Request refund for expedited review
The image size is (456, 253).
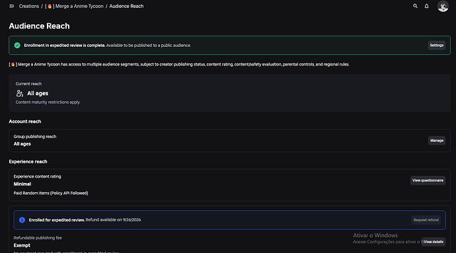(426, 220)
